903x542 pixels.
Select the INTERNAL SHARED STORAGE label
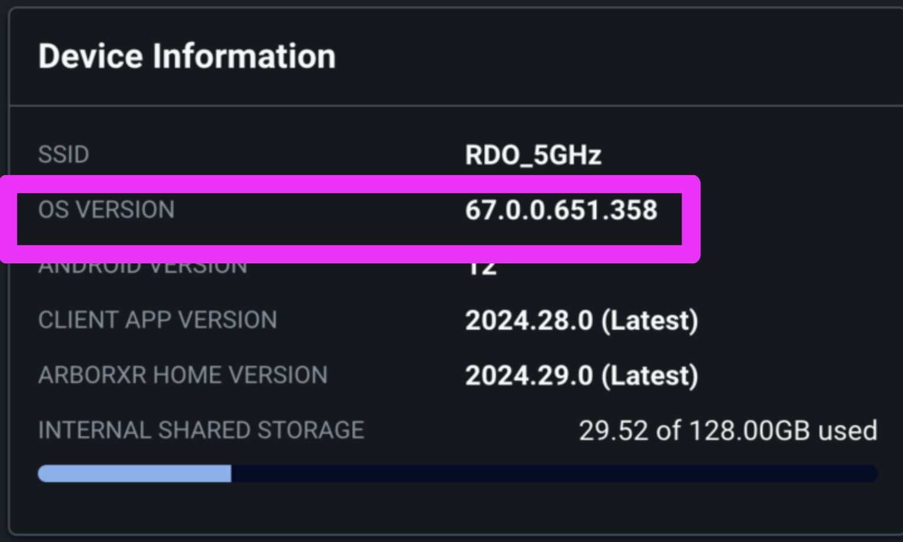point(201,430)
